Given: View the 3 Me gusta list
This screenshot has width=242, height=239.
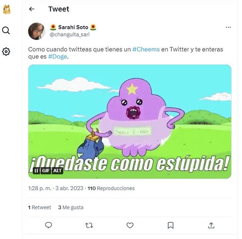Looking at the screenshot, I should pyautogui.click(x=71, y=207).
